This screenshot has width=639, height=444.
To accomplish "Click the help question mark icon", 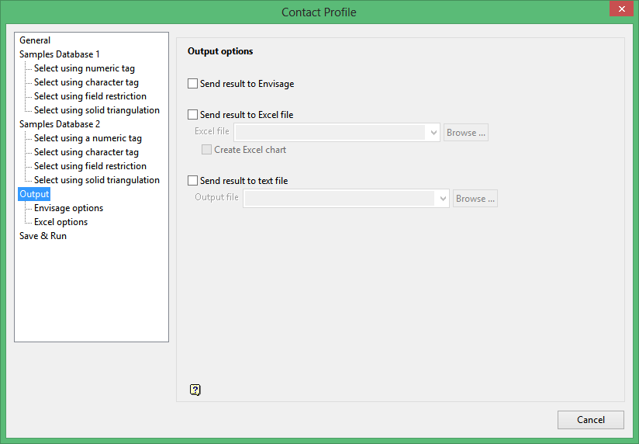I will coord(195,390).
